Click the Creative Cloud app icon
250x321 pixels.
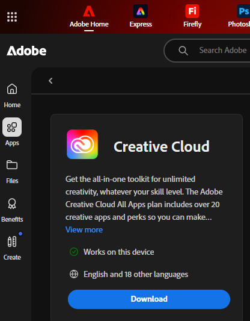click(82, 145)
